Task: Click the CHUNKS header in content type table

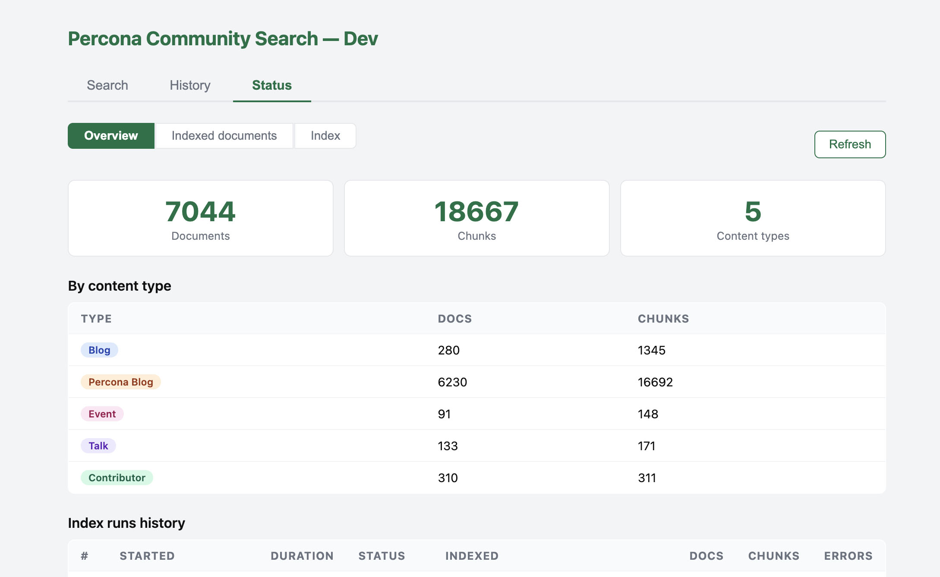Action: point(663,319)
